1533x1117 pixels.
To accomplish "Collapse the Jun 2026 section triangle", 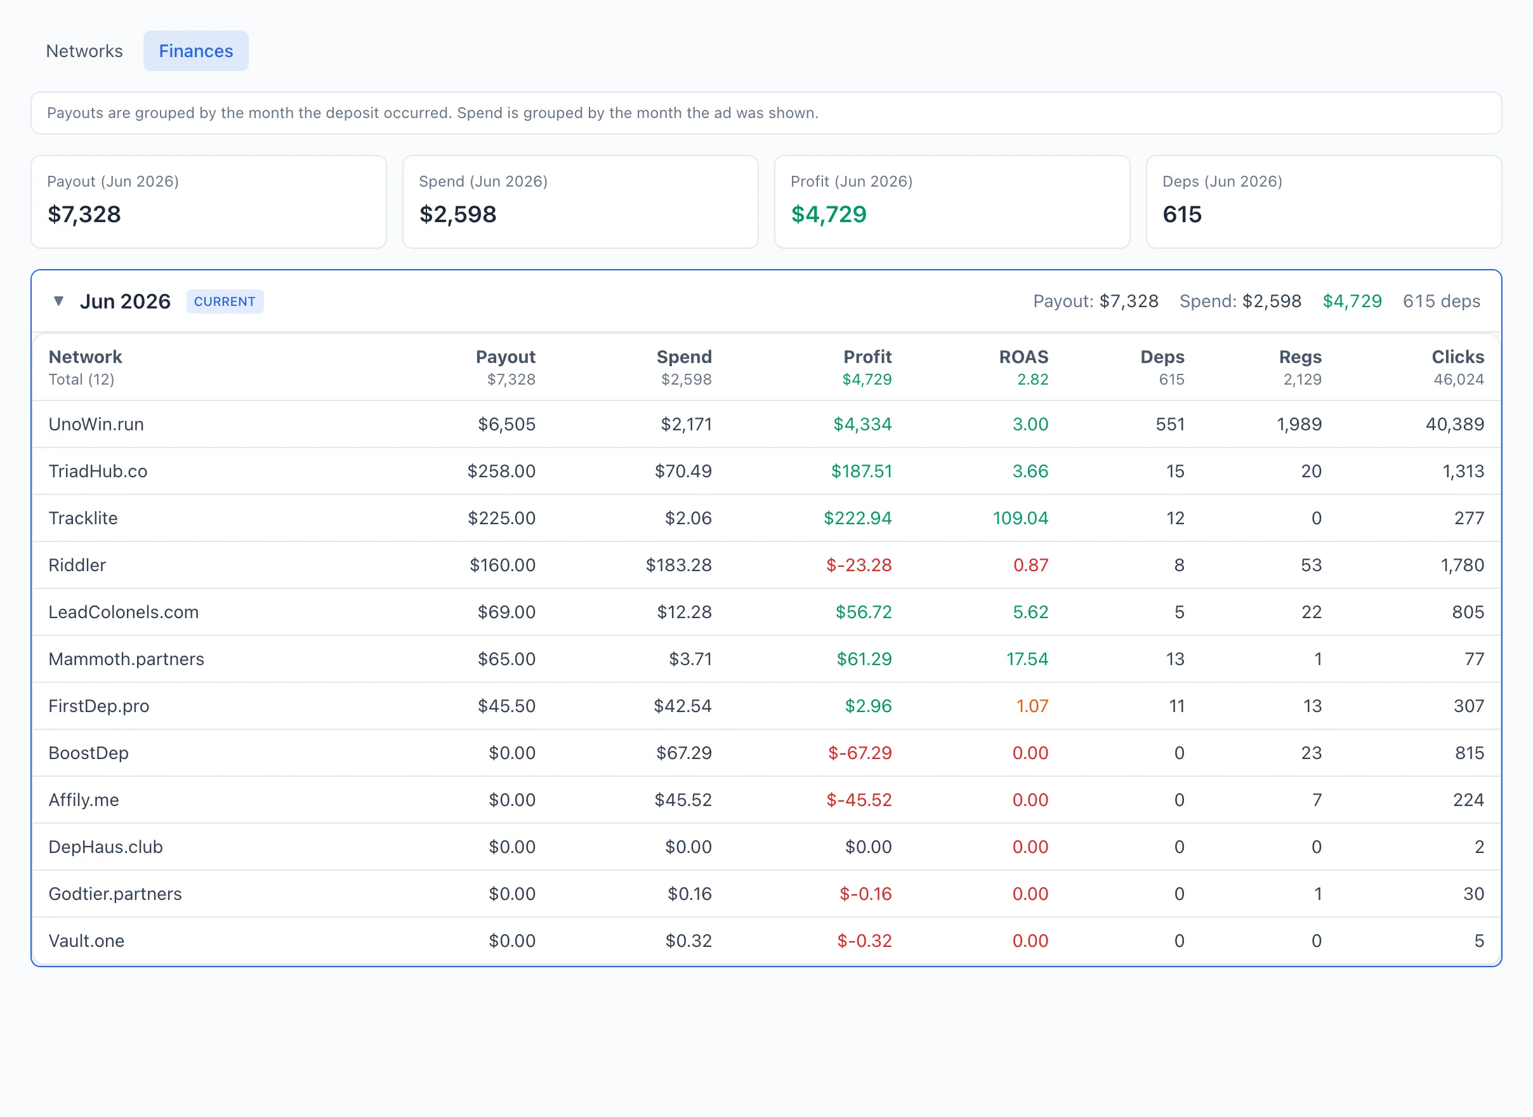I will point(59,301).
